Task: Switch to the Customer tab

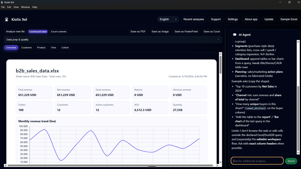Action: (26, 48)
